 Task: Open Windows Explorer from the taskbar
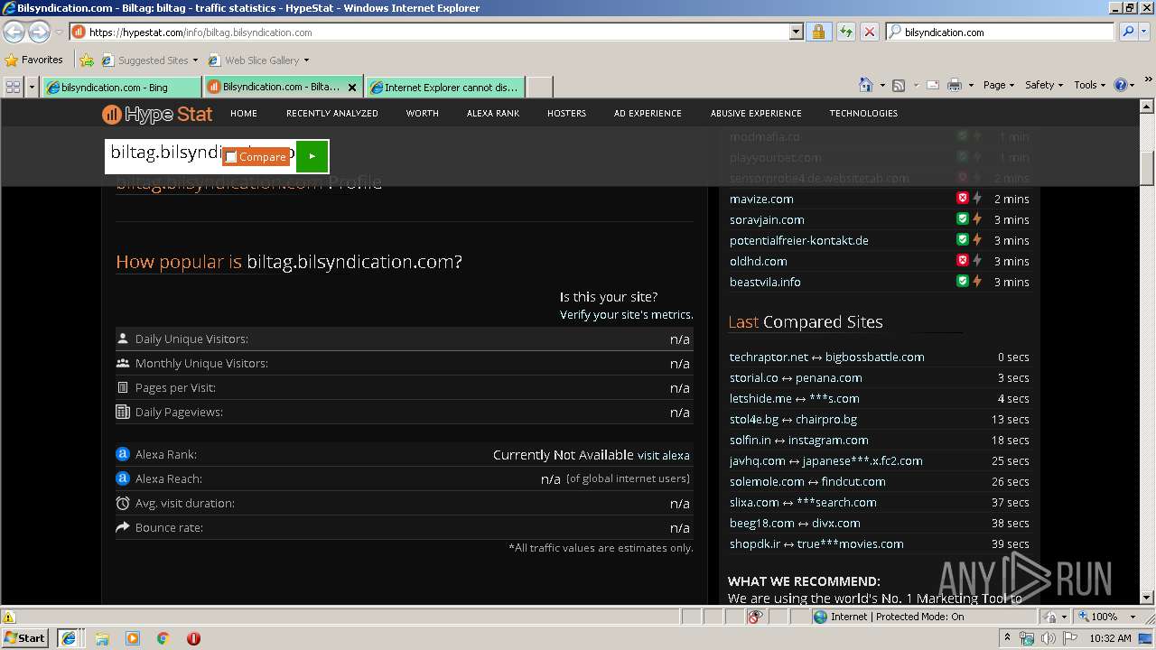(102, 638)
